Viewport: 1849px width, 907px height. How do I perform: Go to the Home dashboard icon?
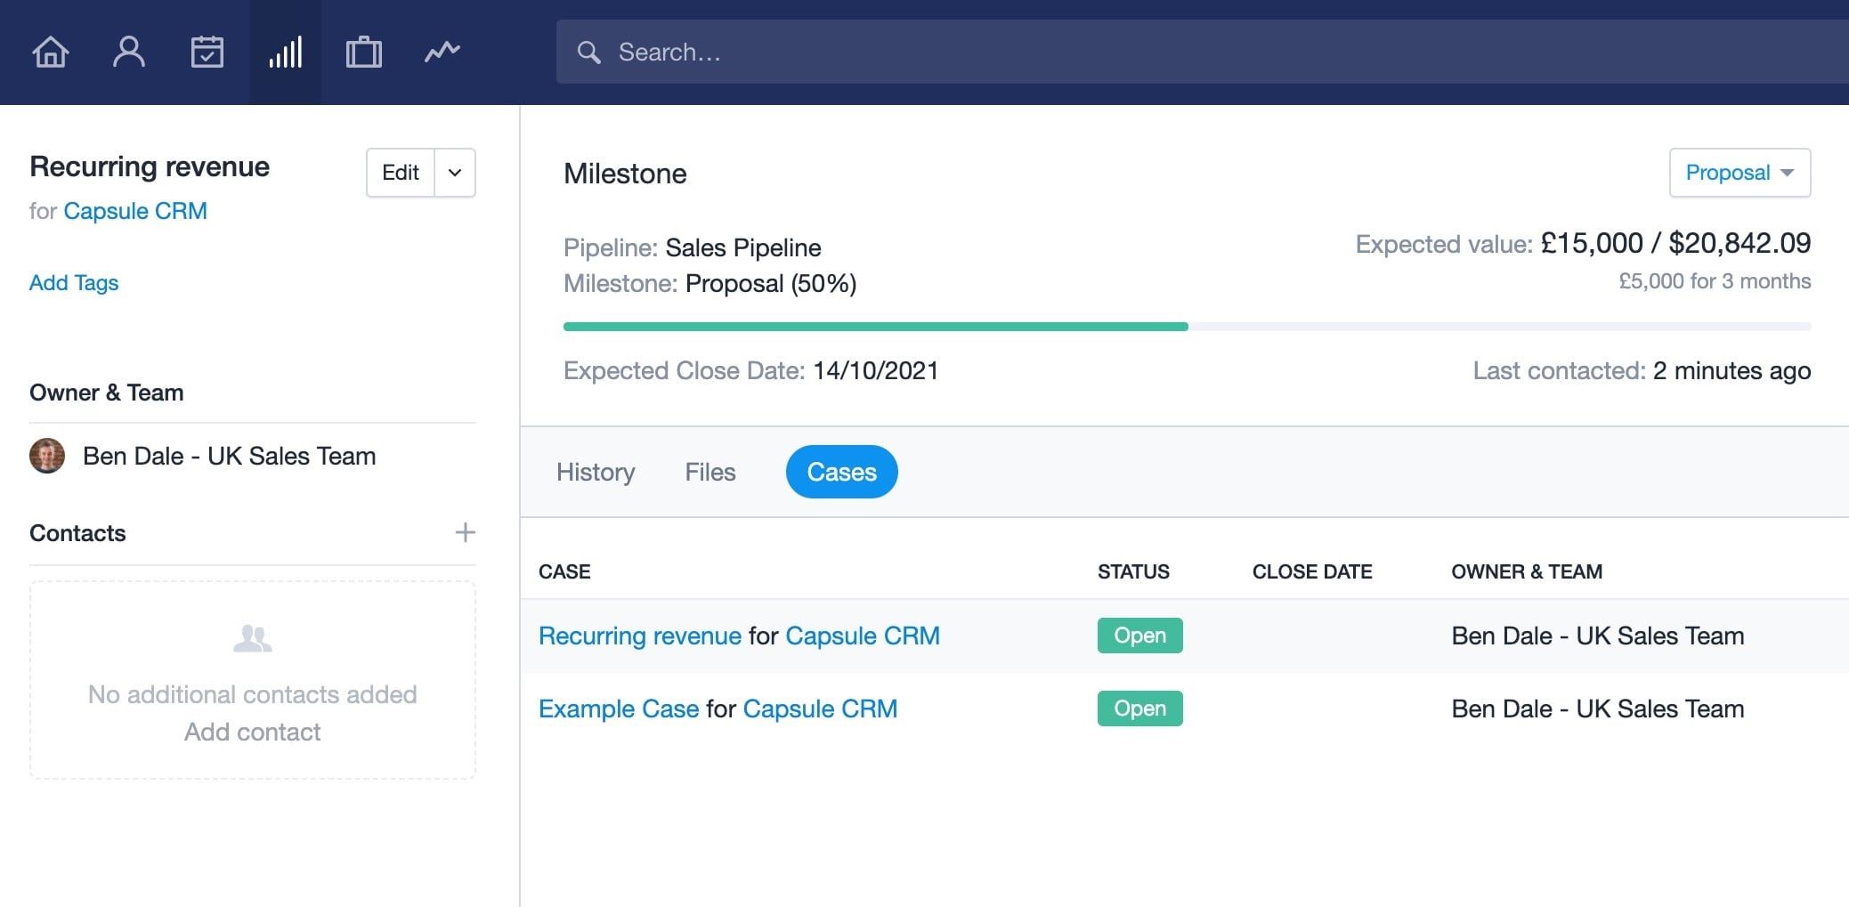(x=51, y=52)
